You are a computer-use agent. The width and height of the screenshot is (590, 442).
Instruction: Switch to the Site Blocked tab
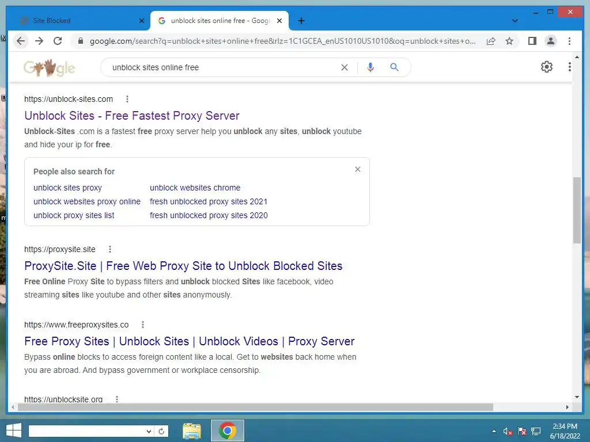pos(79,21)
